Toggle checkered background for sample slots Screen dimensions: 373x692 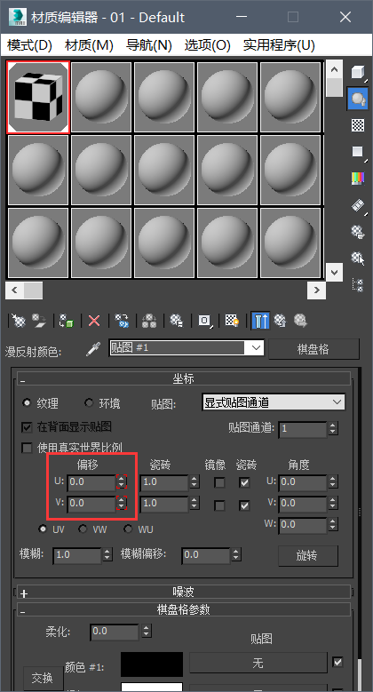pos(358,125)
